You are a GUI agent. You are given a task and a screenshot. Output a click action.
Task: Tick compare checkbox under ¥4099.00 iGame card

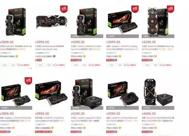(73, 65)
